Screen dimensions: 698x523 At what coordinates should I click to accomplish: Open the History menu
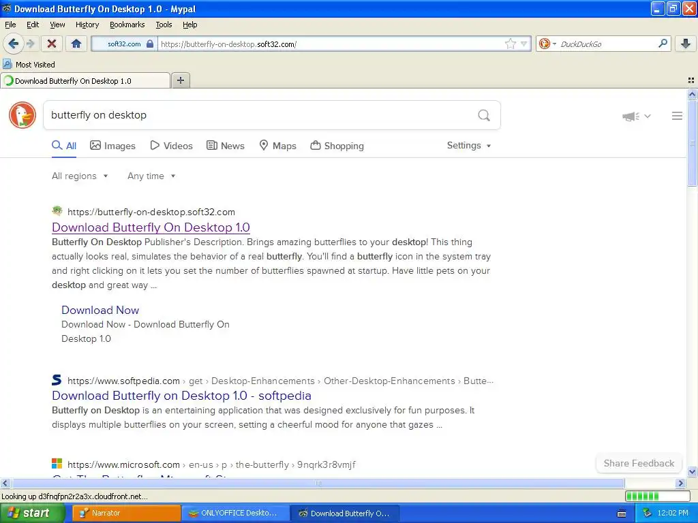pos(87,25)
